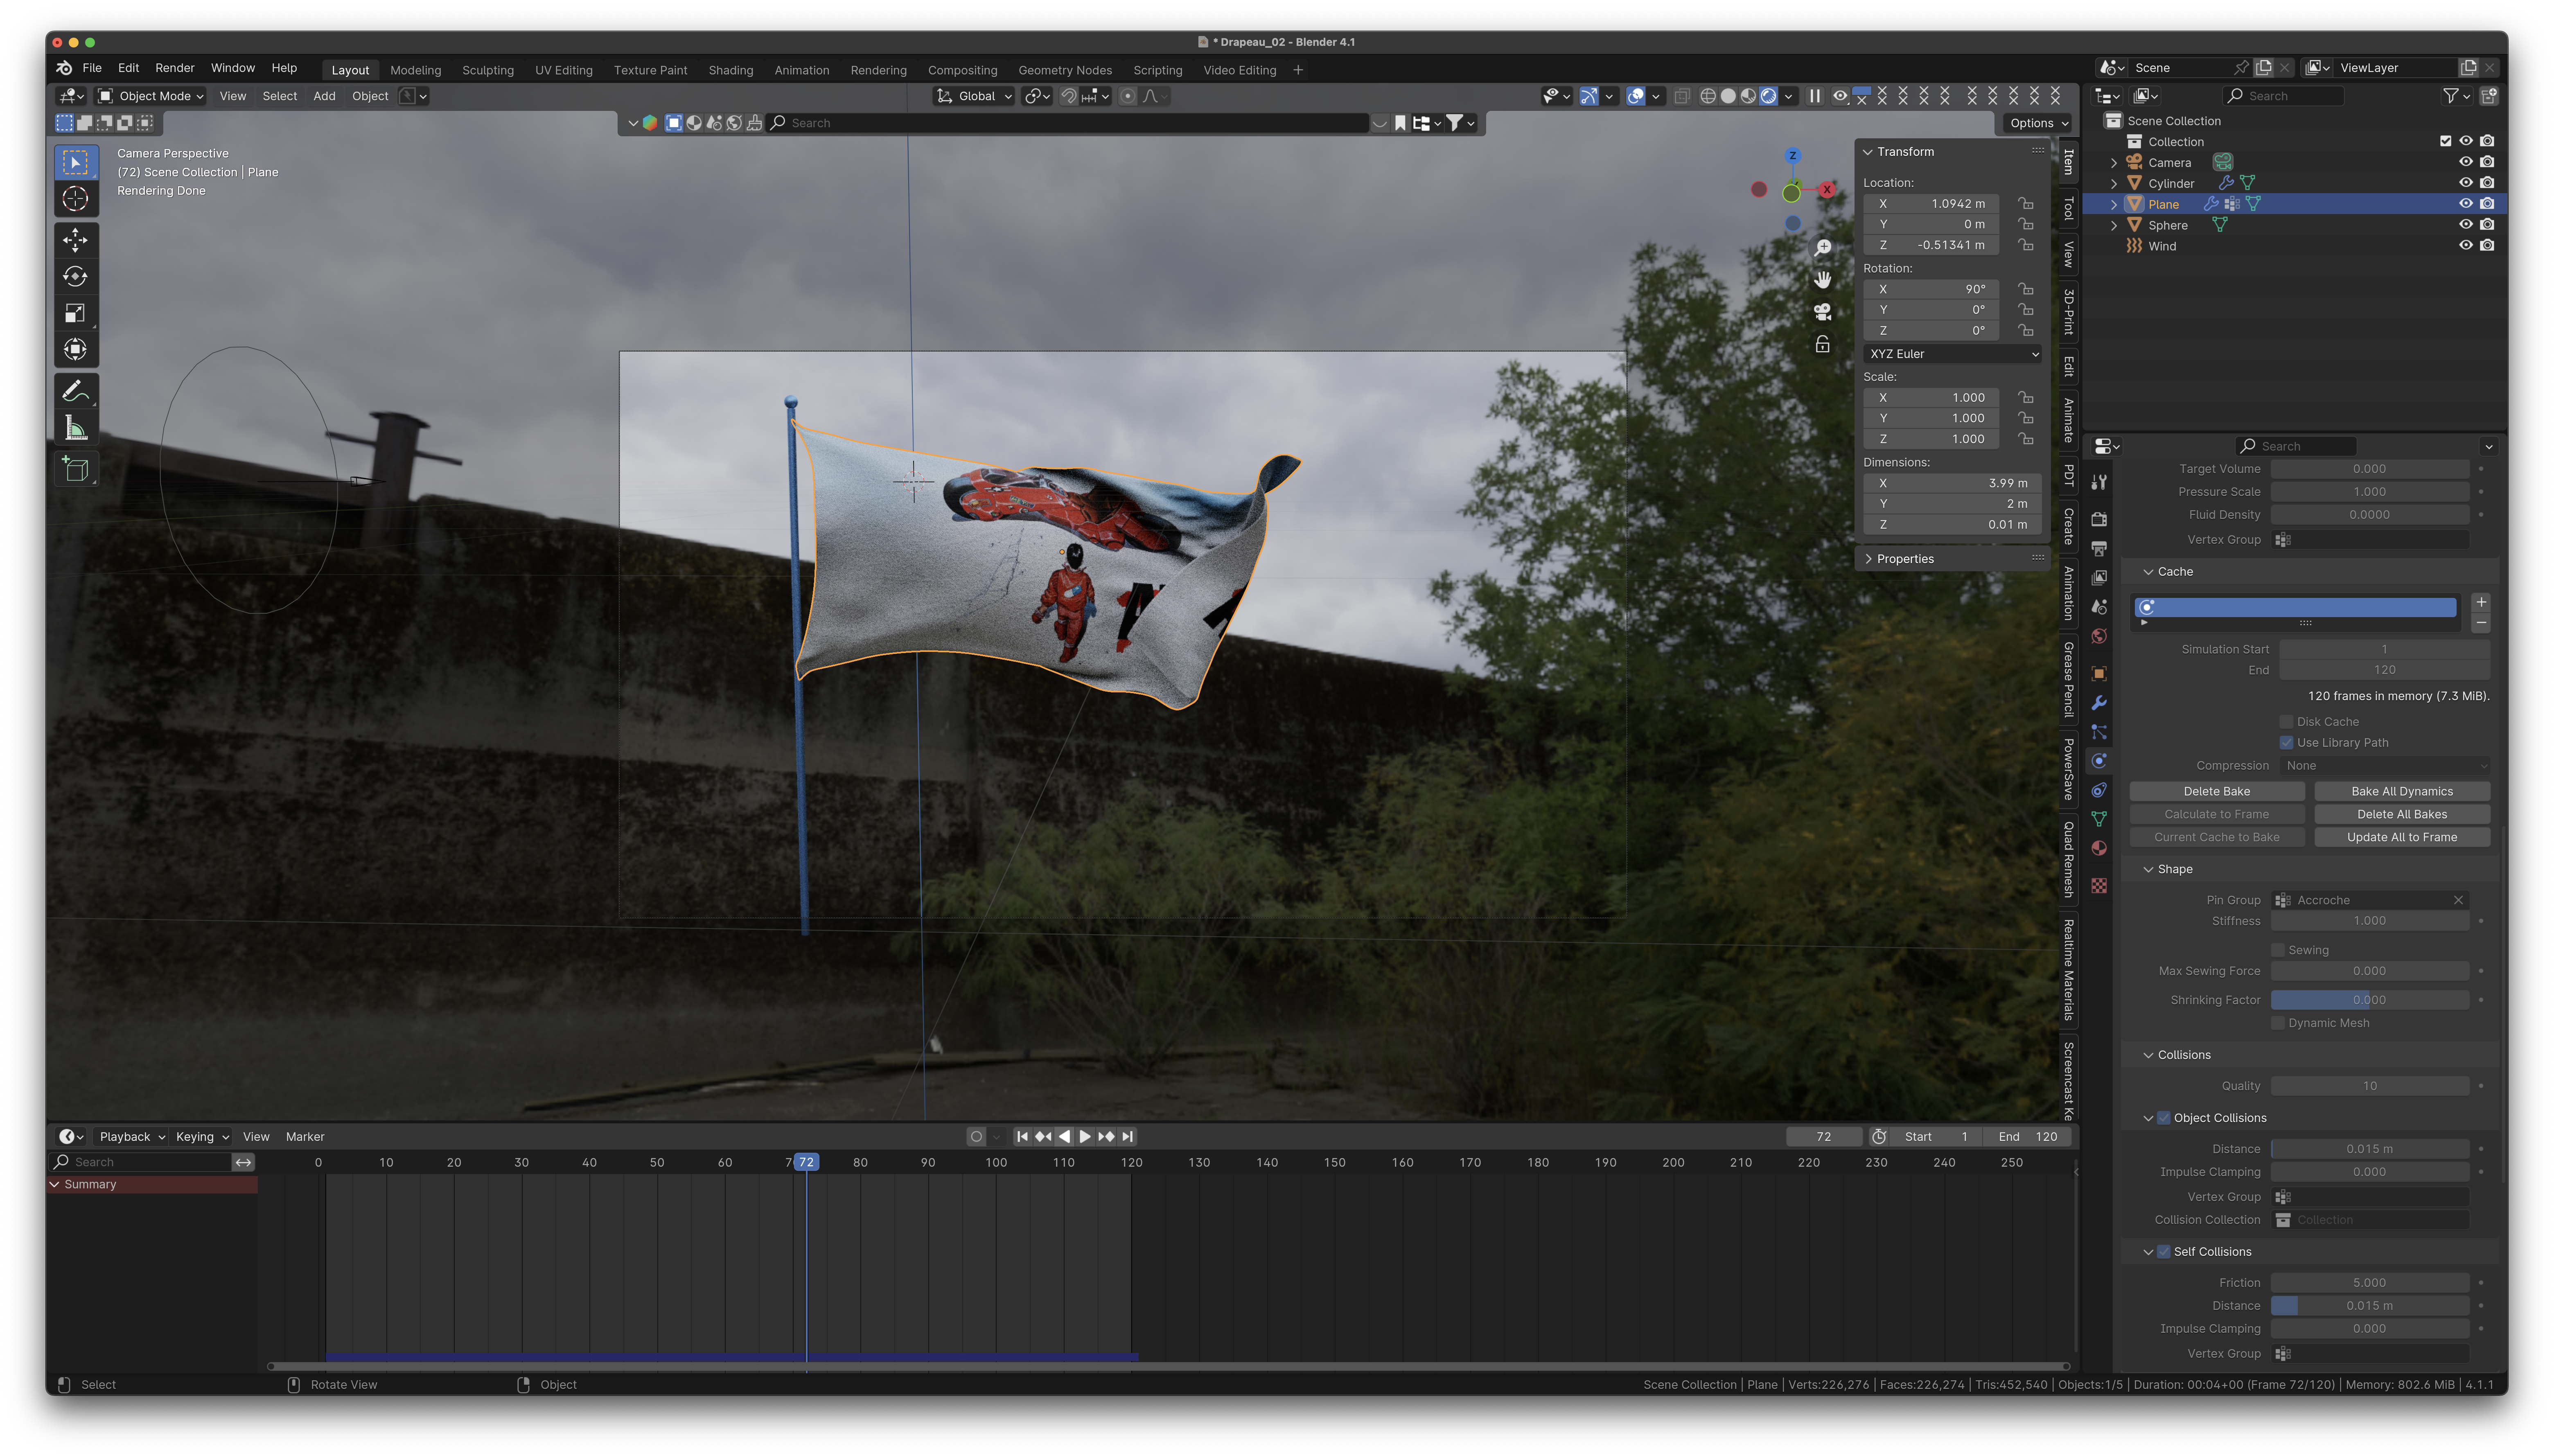2554x1456 pixels.
Task: Hide the Cylinder object in viewport
Action: click(2465, 183)
